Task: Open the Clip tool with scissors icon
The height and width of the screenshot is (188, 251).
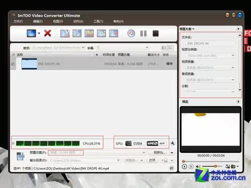Action: pyautogui.click(x=65, y=33)
